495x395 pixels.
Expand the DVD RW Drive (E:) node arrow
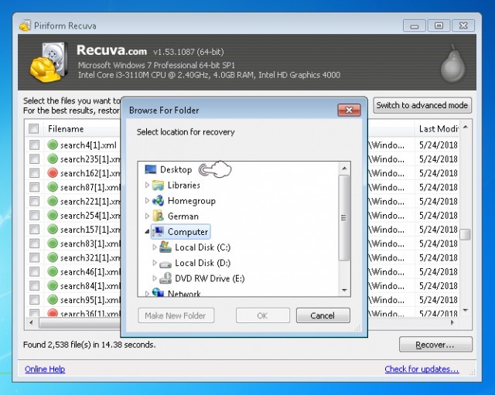[155, 278]
